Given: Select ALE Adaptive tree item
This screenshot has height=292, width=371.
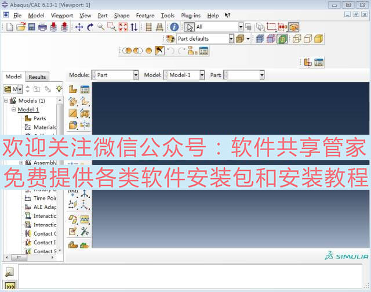Looking at the screenshot, I should [45, 207].
